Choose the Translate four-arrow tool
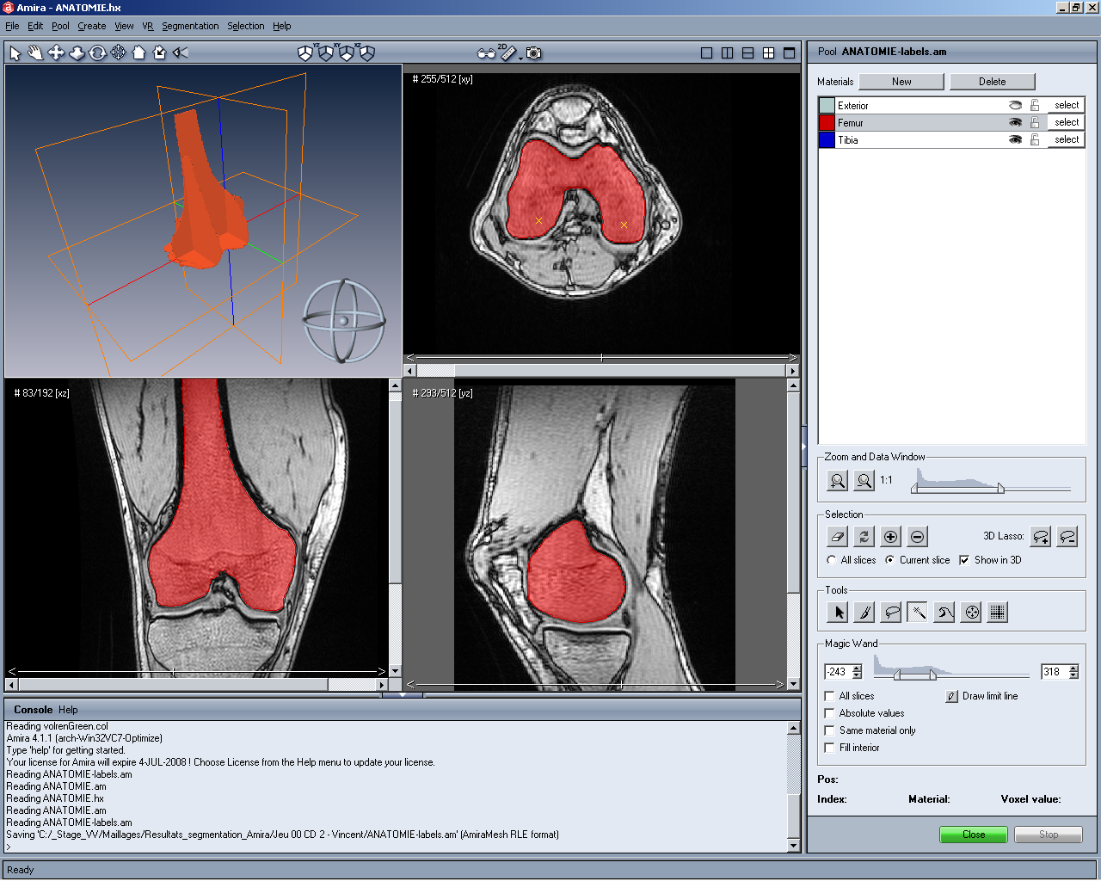Viewport: 1101px width, 881px height. point(56,53)
